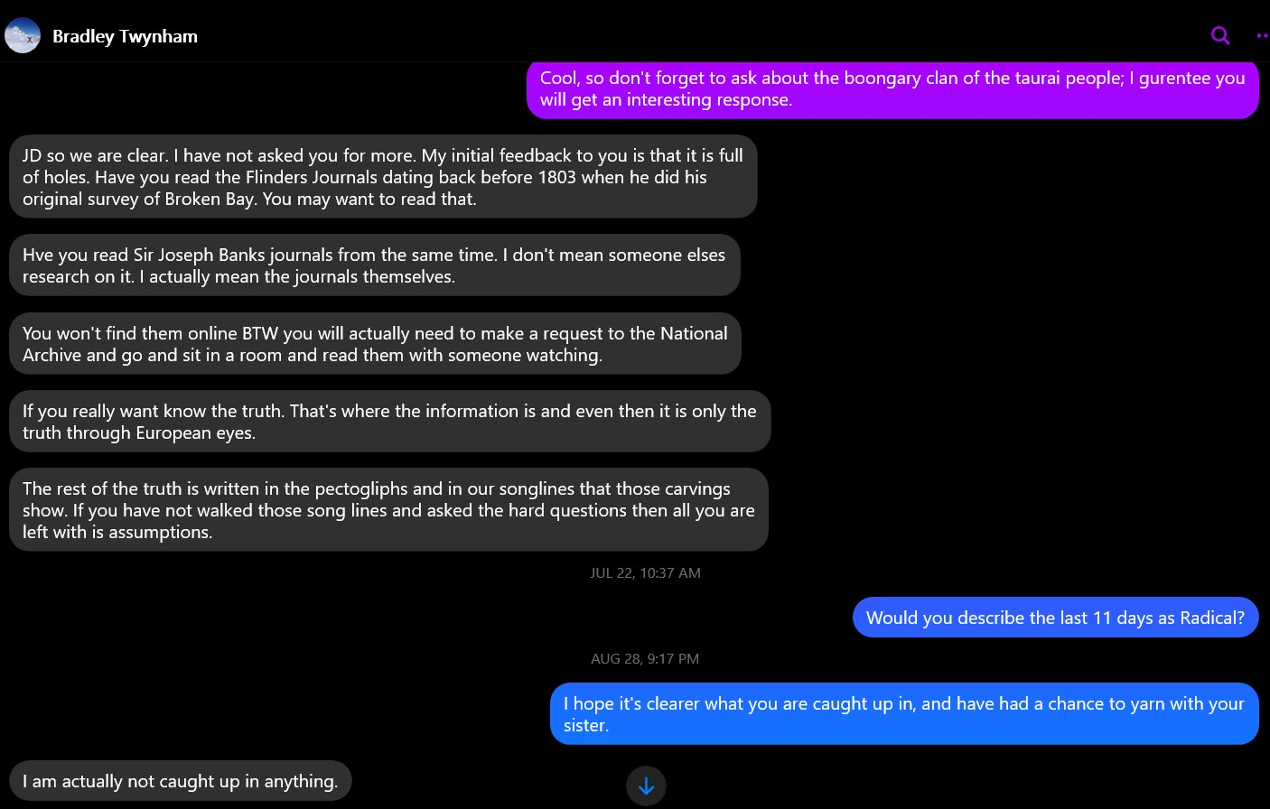Select the message starting 'JD so we are clear'
This screenshot has width=1270, height=809.
click(x=382, y=177)
